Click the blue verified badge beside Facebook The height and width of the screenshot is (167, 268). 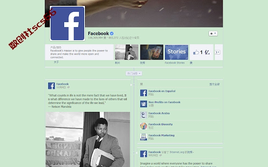tap(112, 33)
